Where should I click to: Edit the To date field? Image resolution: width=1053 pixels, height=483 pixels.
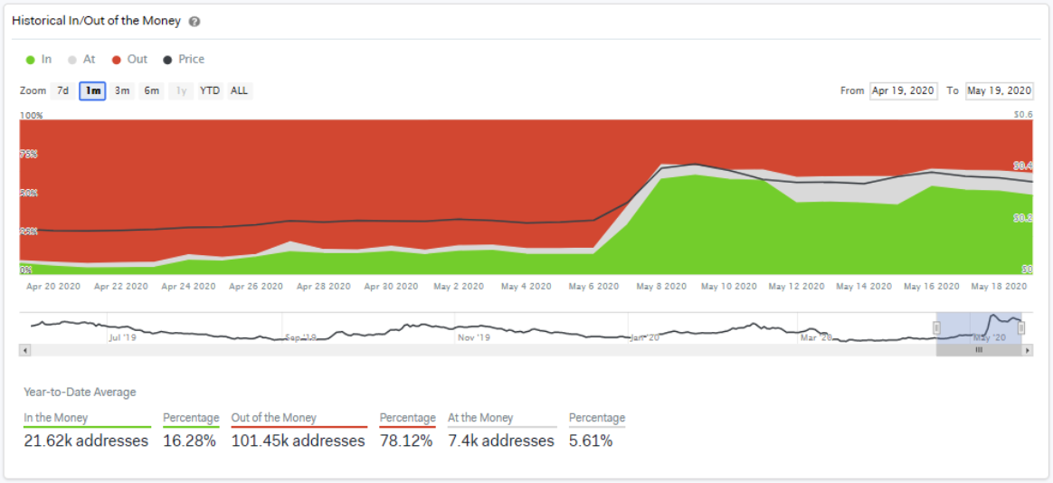(999, 90)
